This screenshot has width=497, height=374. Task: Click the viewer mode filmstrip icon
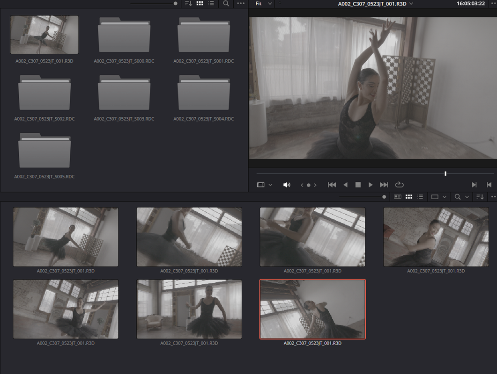[260, 185]
